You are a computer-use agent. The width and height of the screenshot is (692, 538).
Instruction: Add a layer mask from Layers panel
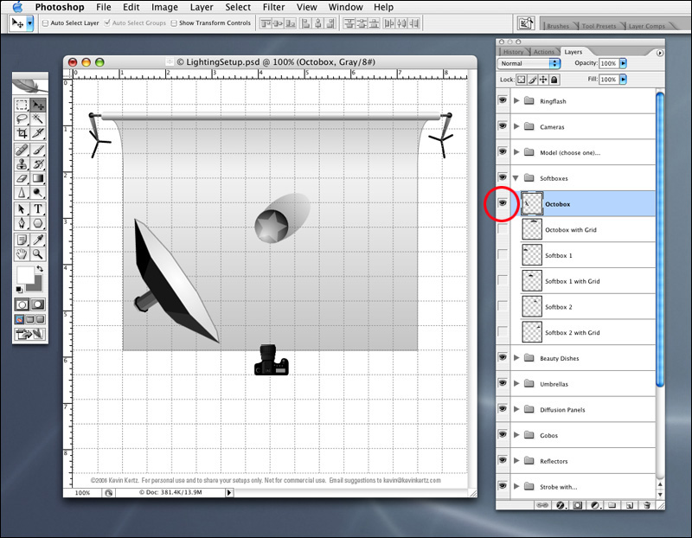(577, 505)
